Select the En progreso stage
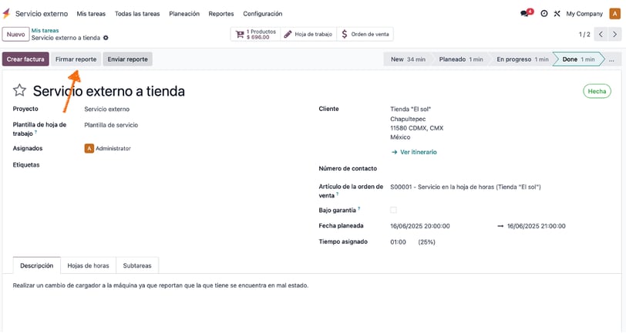Image resolution: width=626 pixels, height=334 pixels. point(522,59)
